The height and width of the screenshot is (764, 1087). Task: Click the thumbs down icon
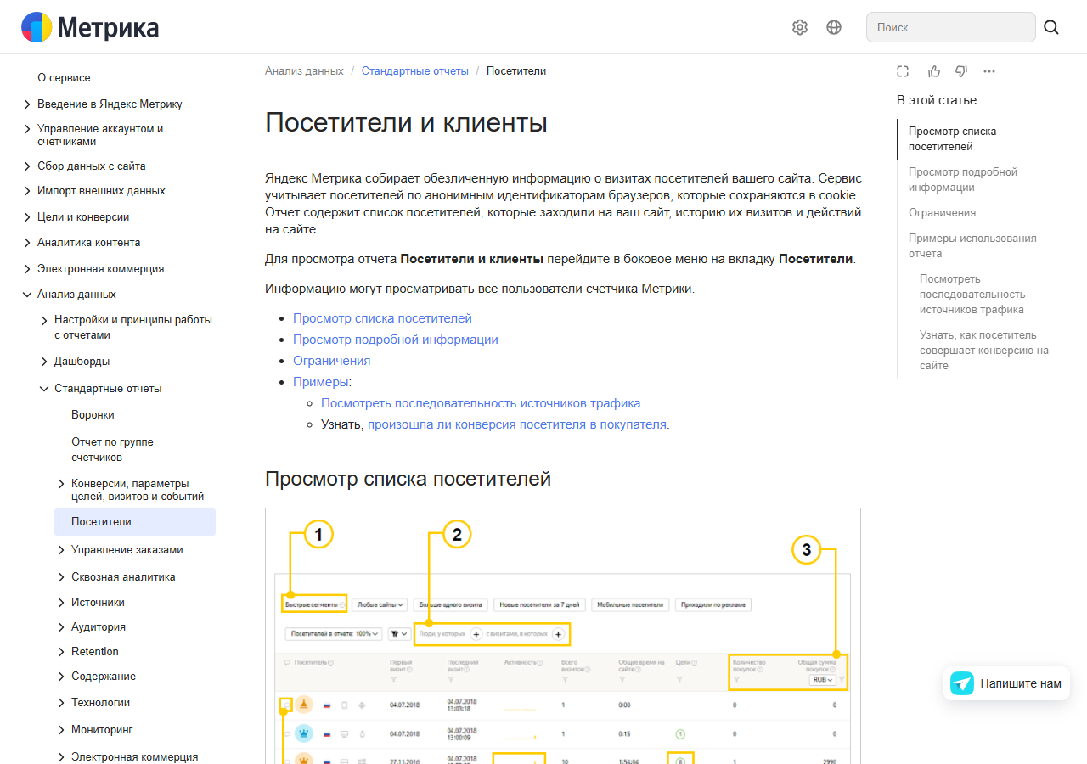point(961,71)
